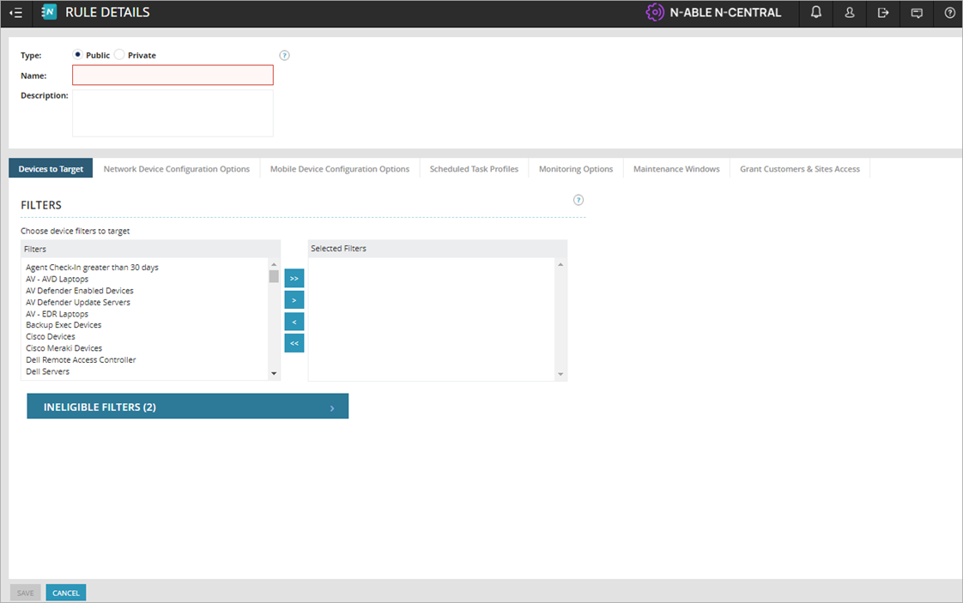This screenshot has height=603, width=963.
Task: Switch to Grant Customers & Sites Access tab
Action: 799,168
